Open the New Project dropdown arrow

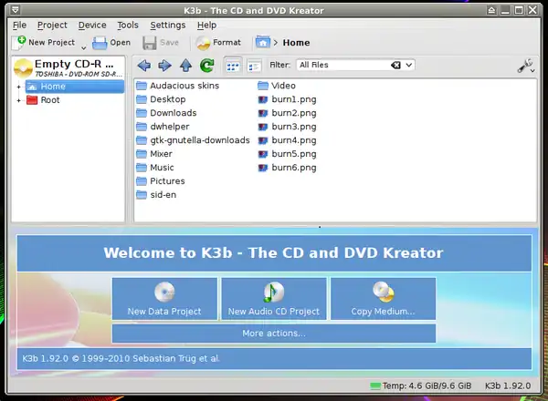coord(83,46)
